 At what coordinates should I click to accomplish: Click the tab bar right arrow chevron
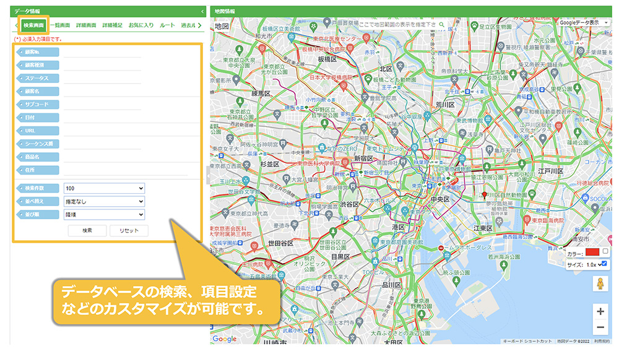point(199,25)
